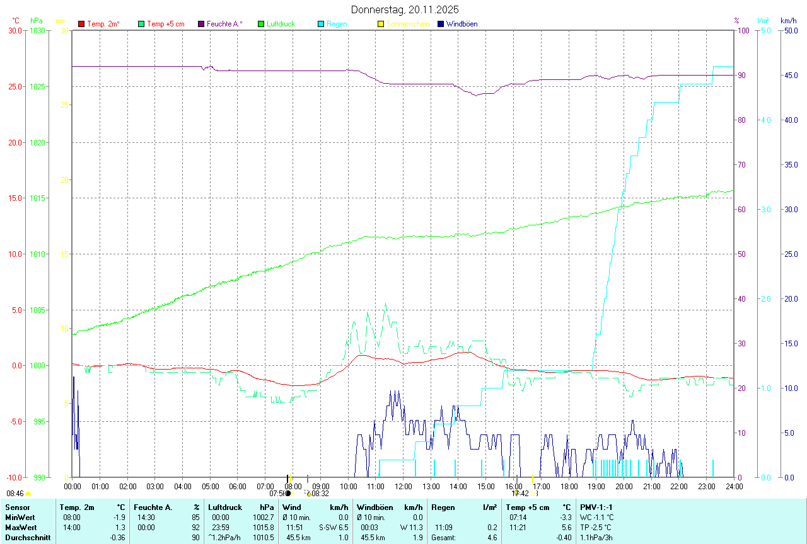Click the teal Temp +5 cm legend square

pyautogui.click(x=141, y=24)
